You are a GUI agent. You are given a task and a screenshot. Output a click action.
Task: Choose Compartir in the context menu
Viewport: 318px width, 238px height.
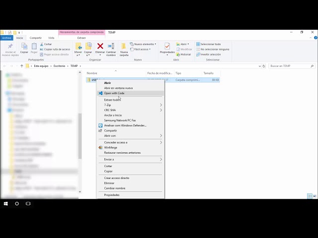pos(130,130)
